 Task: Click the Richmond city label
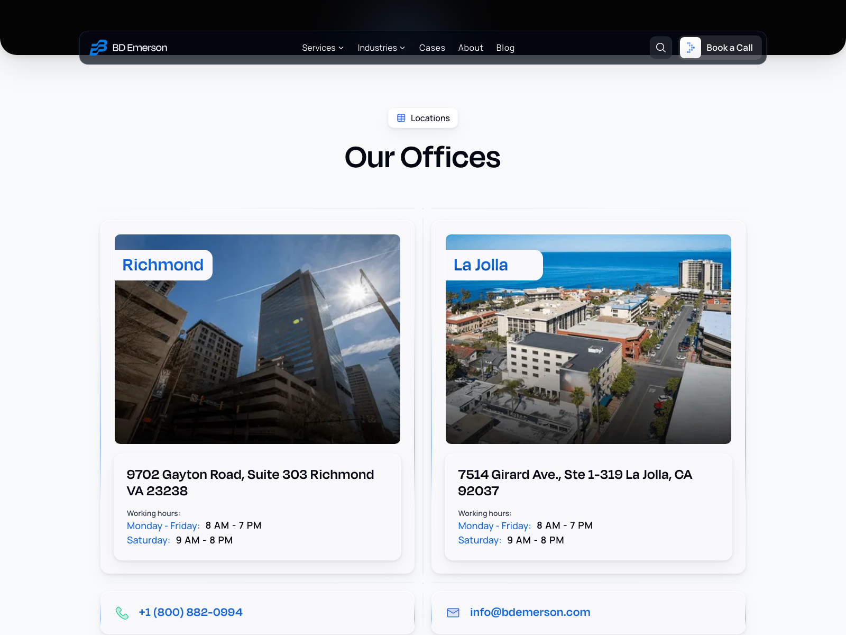(x=163, y=265)
